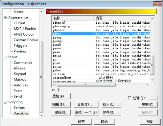
Task: Click the variable list's up scroll arrow
Action: pos(152,18)
